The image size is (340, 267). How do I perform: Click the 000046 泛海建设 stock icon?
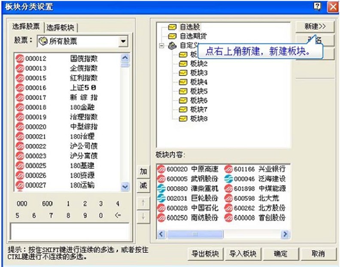pos(228,179)
